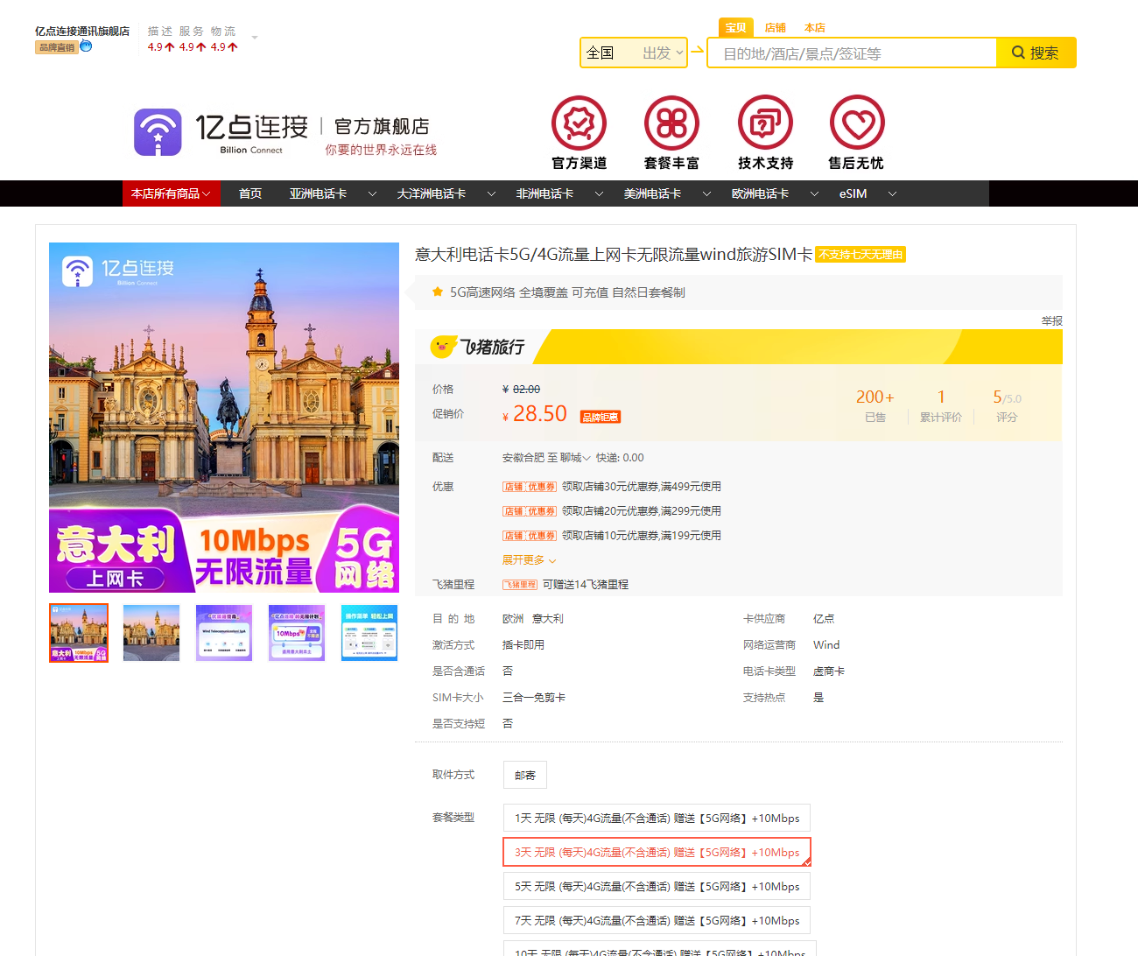Click the network operator value Wind
The image size is (1138, 956).
(x=826, y=645)
